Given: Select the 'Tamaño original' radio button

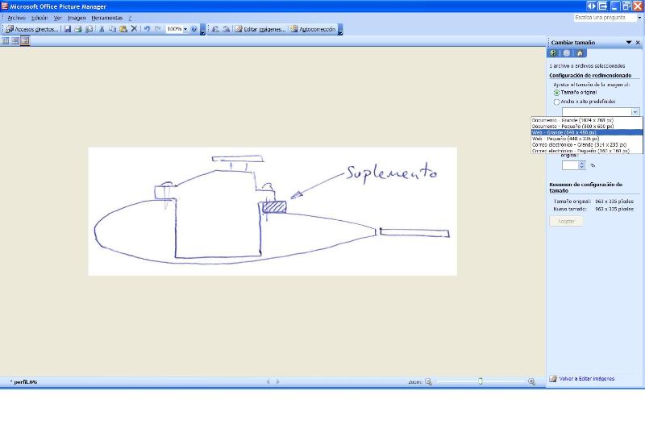Looking at the screenshot, I should tap(556, 93).
